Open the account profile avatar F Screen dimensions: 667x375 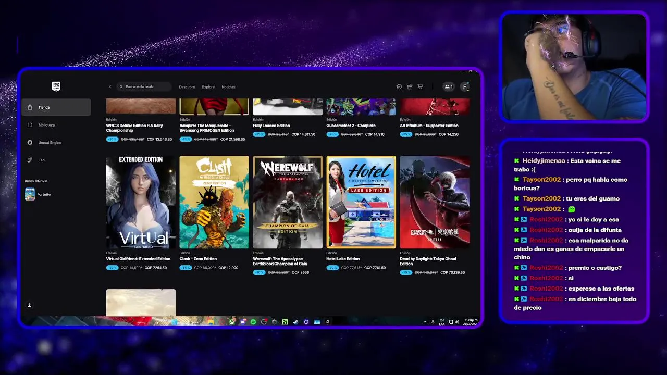pos(465,86)
